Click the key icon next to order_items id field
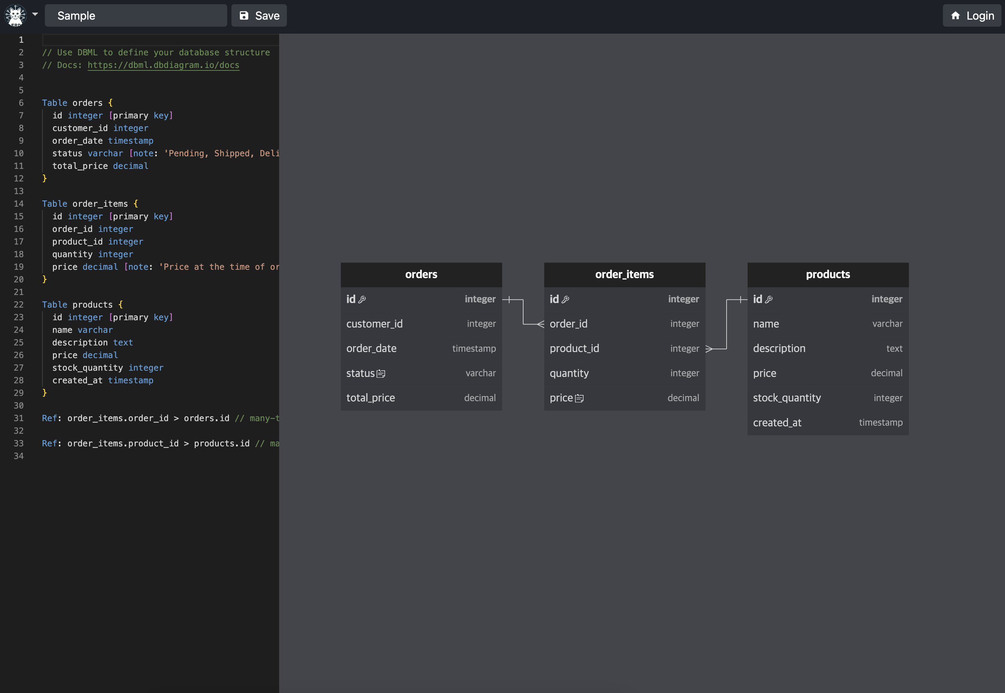This screenshot has height=693, width=1005. coord(566,299)
